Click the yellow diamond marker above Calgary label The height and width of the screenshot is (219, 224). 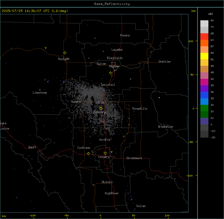[105, 153]
